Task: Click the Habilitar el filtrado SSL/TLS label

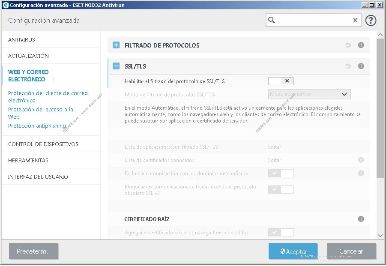Action: (174, 81)
